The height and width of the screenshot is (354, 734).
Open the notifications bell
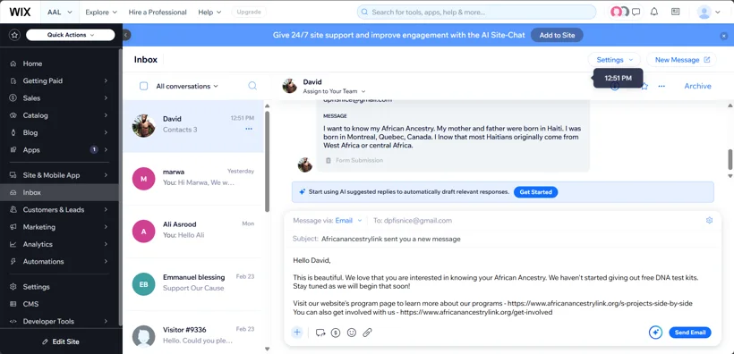654,13
